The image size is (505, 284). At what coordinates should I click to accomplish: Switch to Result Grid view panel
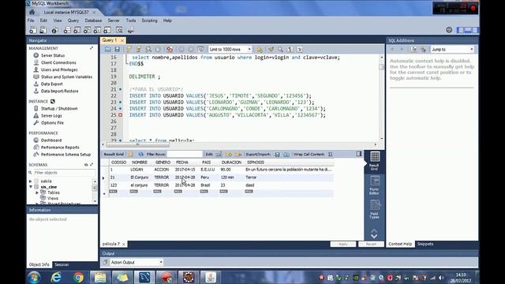click(374, 161)
